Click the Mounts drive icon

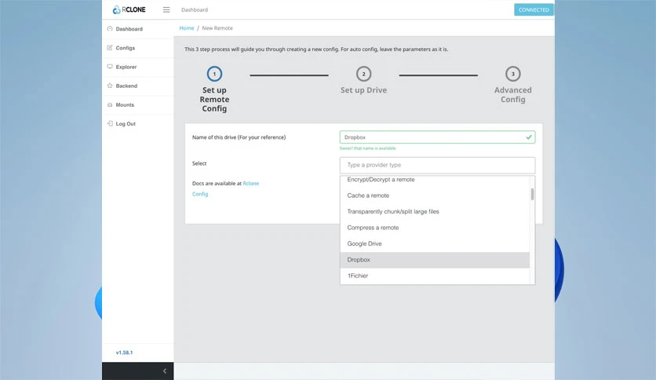click(x=110, y=104)
